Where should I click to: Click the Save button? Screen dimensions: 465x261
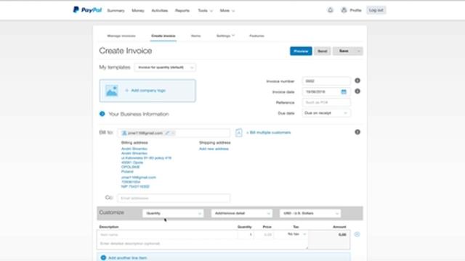pos(344,51)
